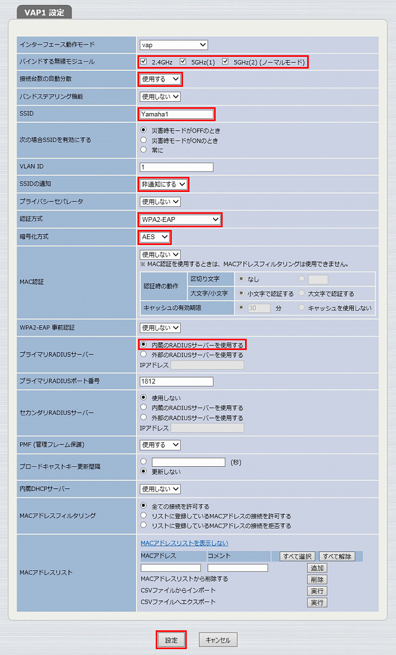Click the コメント entry field
This screenshot has width=396, height=655.
(238, 568)
